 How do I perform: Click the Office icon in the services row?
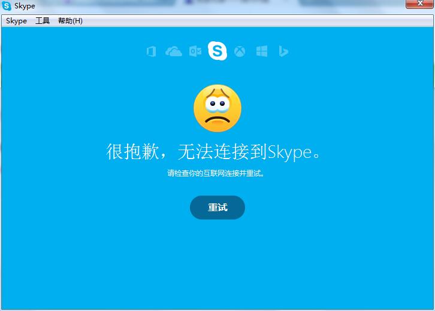151,51
